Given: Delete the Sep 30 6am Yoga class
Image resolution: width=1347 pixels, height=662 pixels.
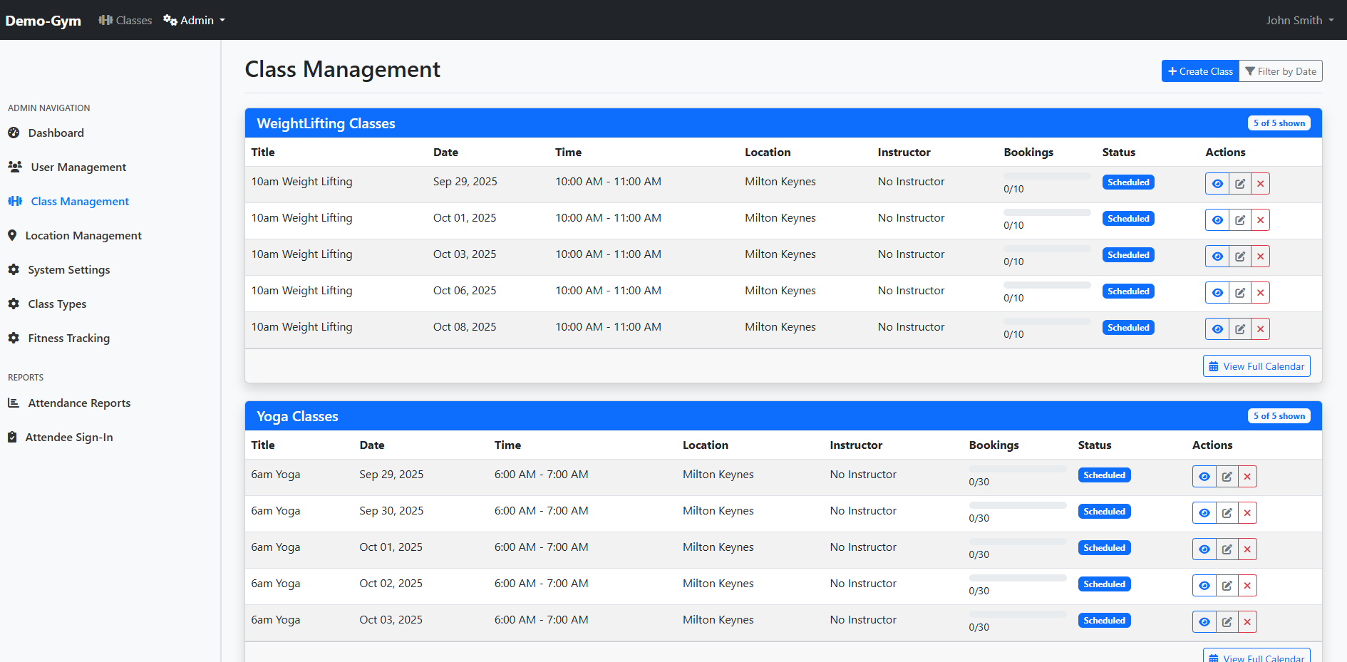Looking at the screenshot, I should tap(1247, 513).
